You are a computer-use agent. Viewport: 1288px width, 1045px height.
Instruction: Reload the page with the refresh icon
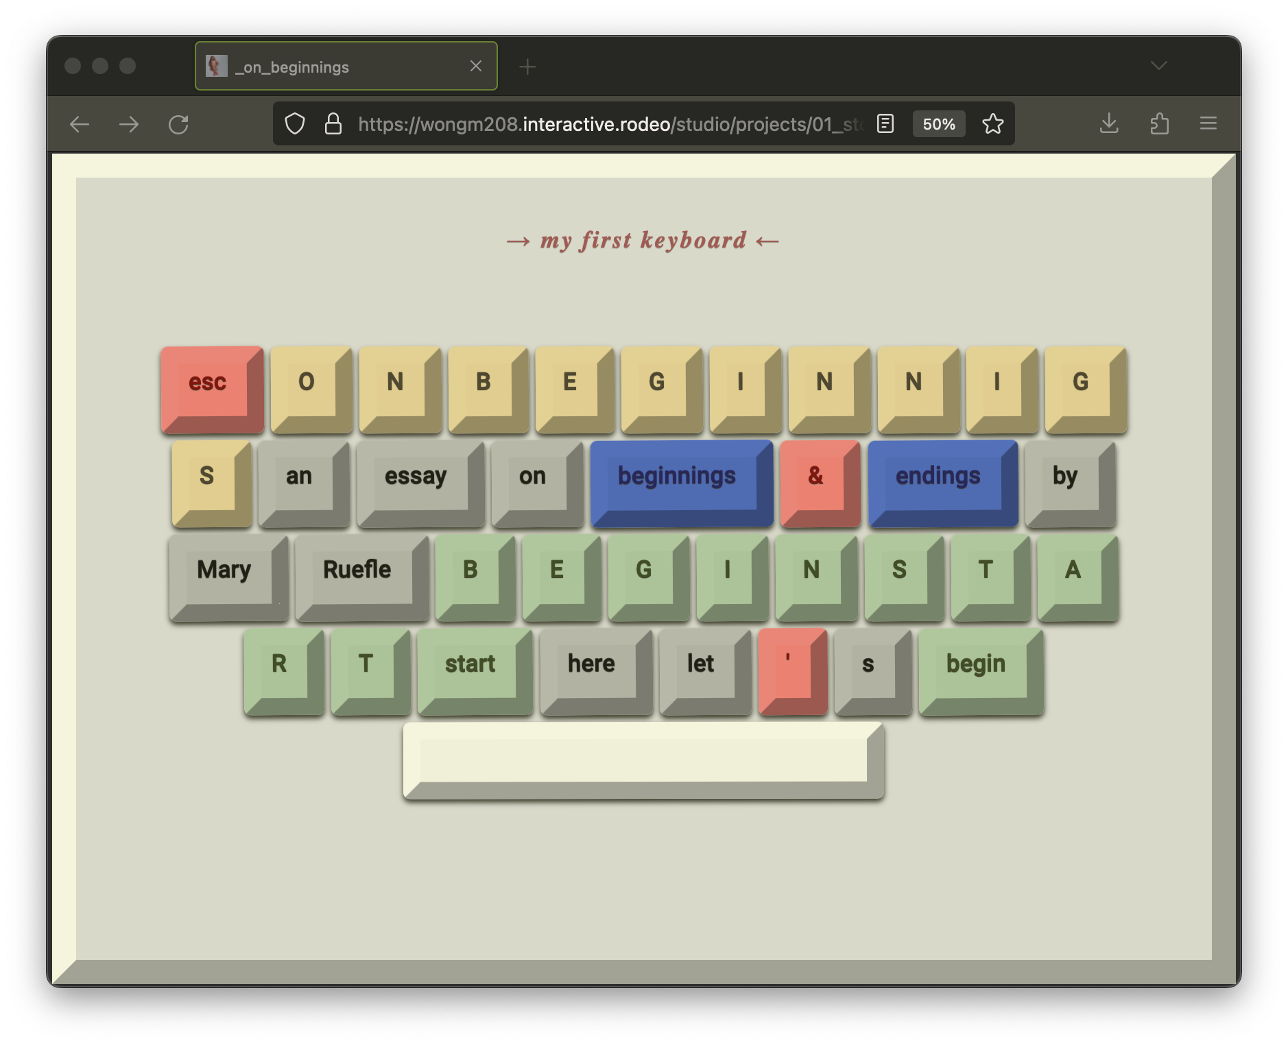(x=178, y=124)
